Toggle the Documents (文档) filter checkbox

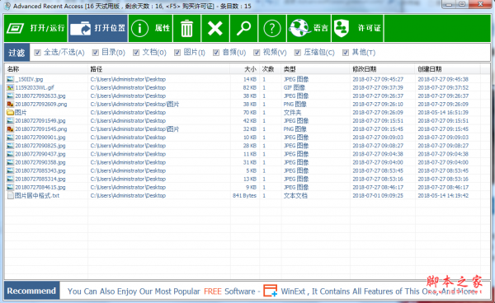click(x=136, y=53)
